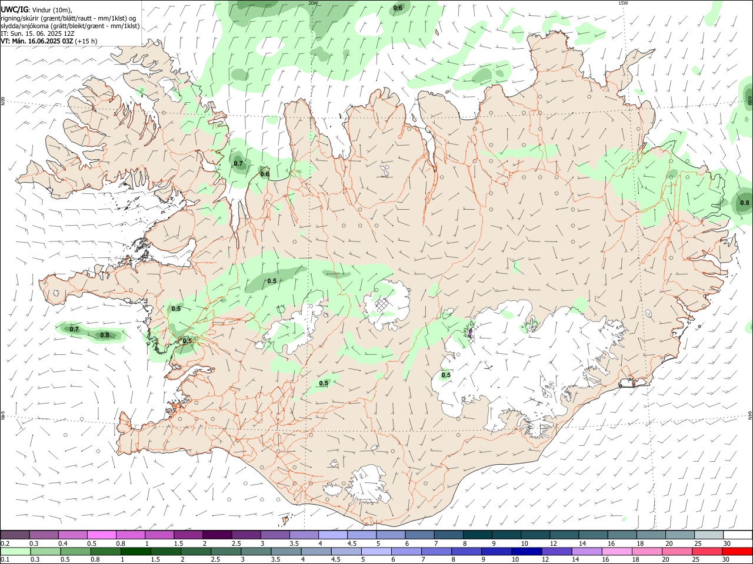Select the lower legend swatch labeled 25
Viewport: 753px width, 564px height.
[706, 551]
